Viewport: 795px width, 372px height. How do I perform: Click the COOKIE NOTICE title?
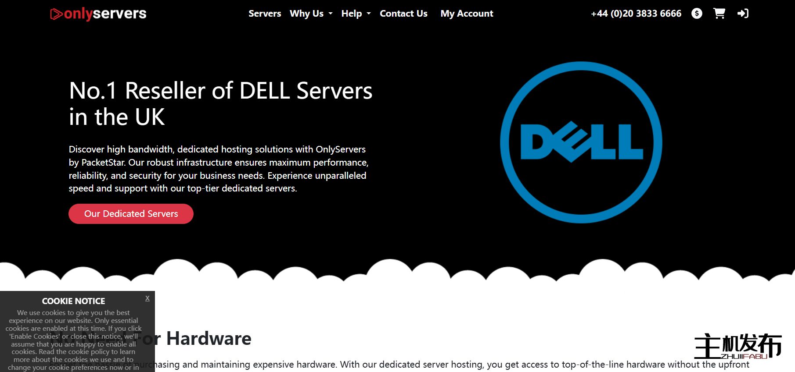(x=73, y=301)
